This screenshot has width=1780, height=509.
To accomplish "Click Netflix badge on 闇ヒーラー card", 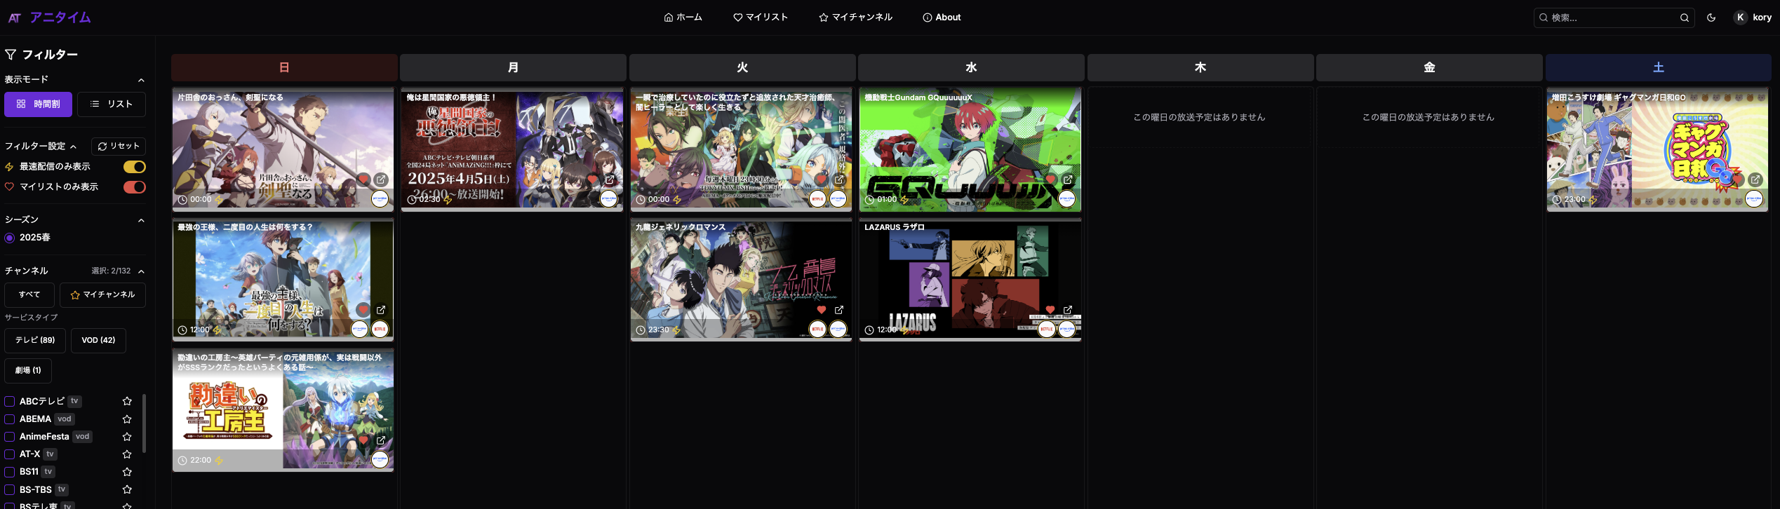I will (817, 199).
